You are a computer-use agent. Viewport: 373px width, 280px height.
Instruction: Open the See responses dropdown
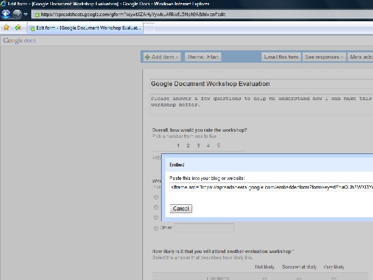[x=324, y=57]
